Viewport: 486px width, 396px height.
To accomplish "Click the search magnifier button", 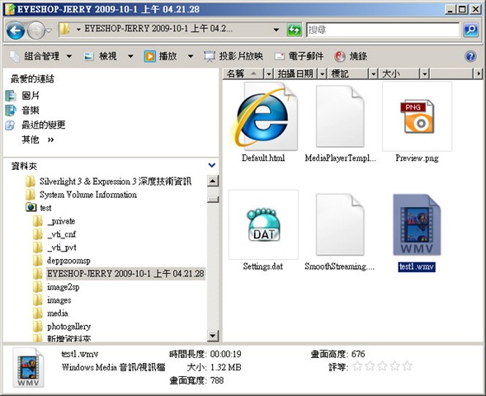I will tap(470, 30).
